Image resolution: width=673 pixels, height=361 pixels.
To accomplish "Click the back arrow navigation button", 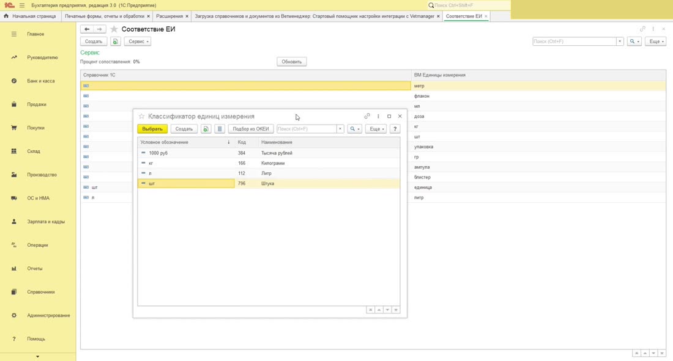I will (x=87, y=29).
